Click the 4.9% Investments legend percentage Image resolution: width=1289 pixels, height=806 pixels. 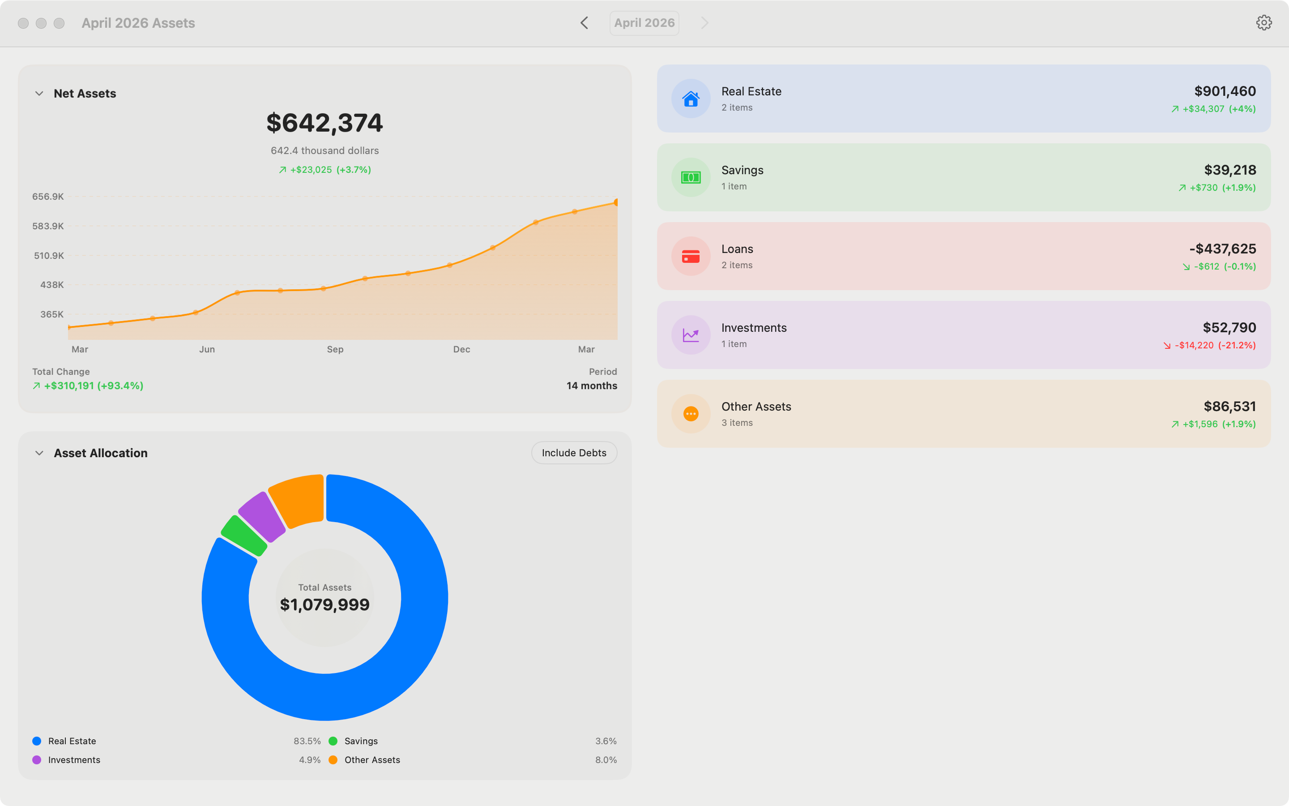(x=309, y=759)
